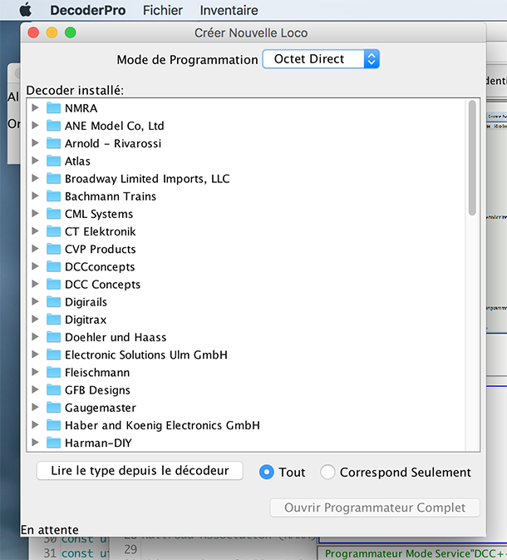Click the Digitrax folder icon
Screen dimensions: 507x560
point(53,319)
